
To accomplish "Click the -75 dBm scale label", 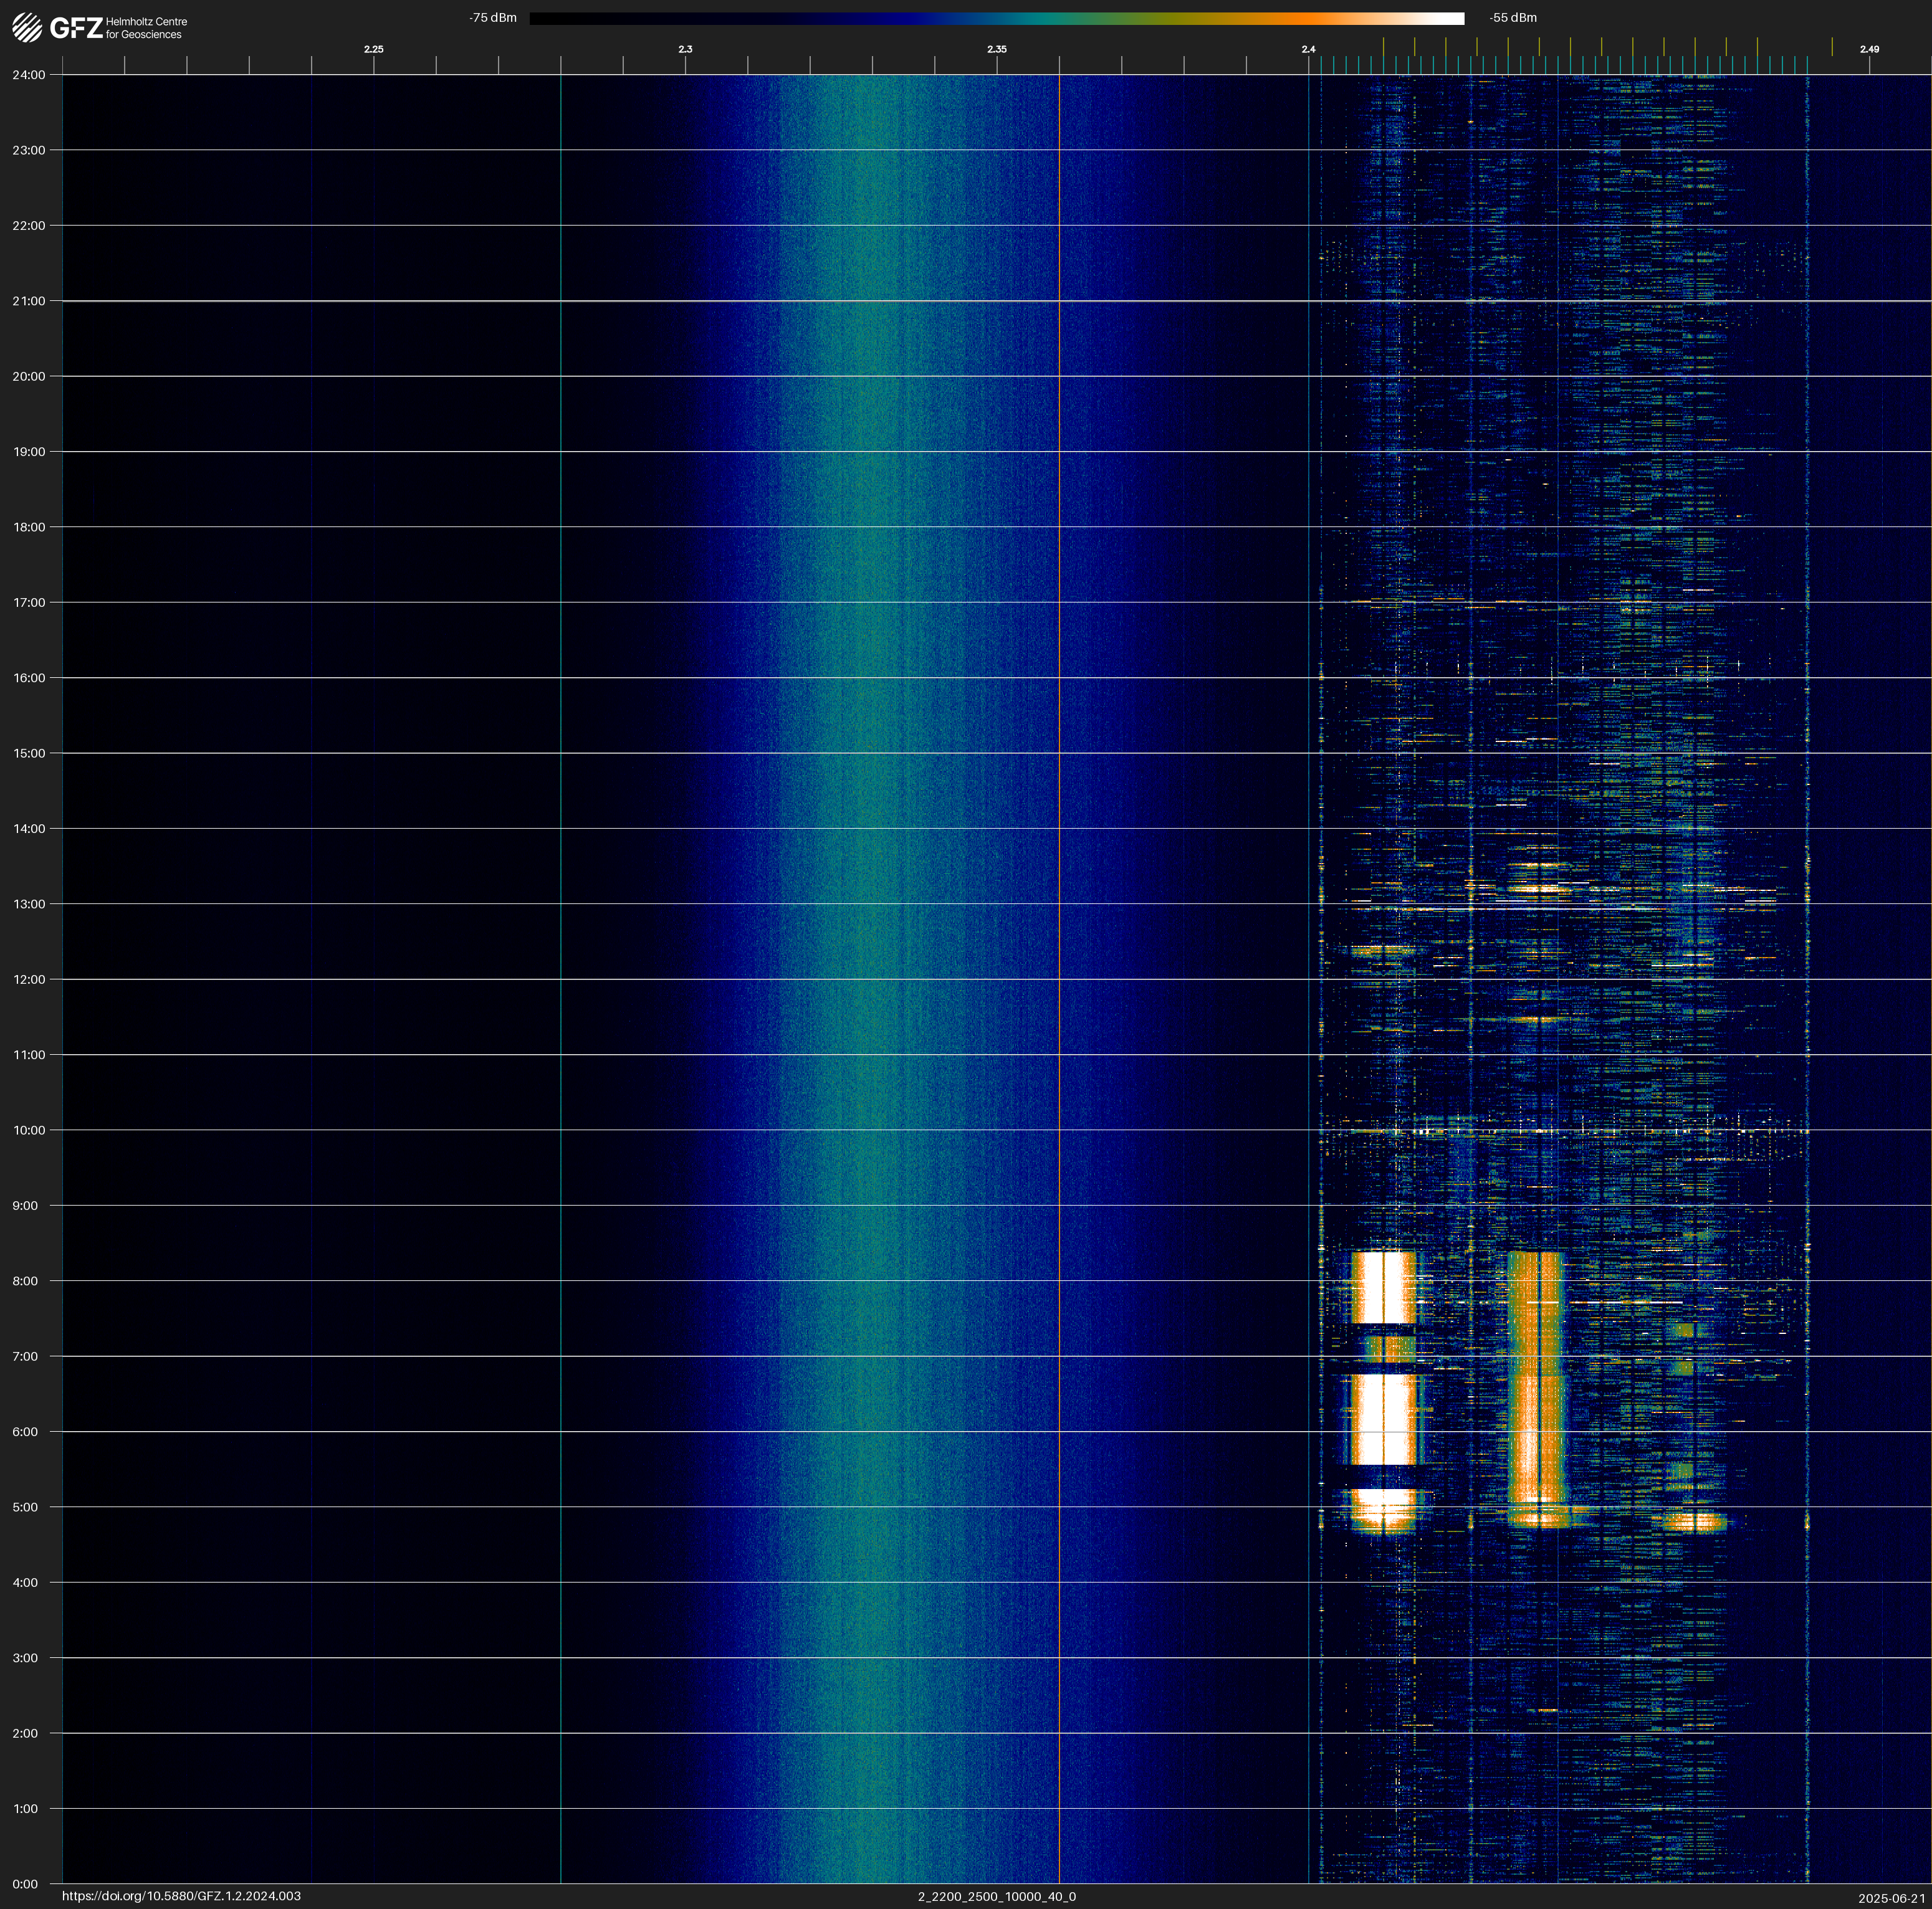I will 493,18.
